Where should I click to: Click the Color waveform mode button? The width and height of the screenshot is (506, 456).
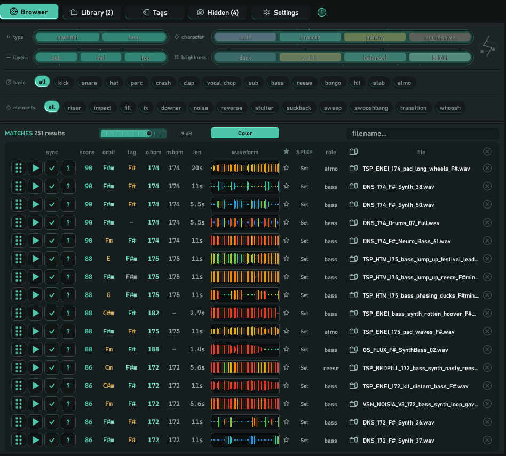[245, 133]
